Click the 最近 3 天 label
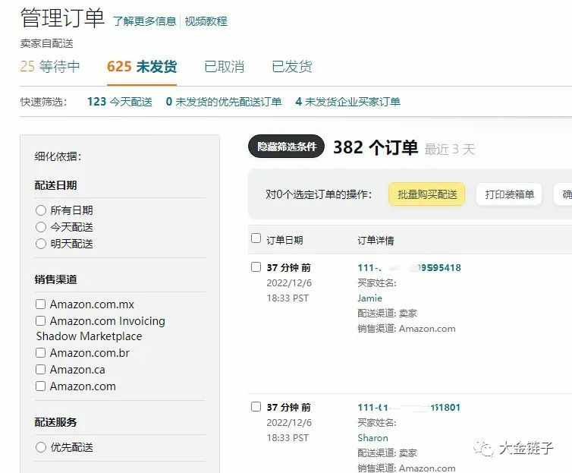The height and width of the screenshot is (473, 572). 450,150
